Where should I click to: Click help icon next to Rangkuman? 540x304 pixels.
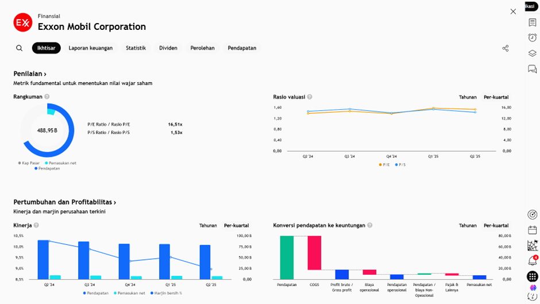pyautogui.click(x=47, y=97)
